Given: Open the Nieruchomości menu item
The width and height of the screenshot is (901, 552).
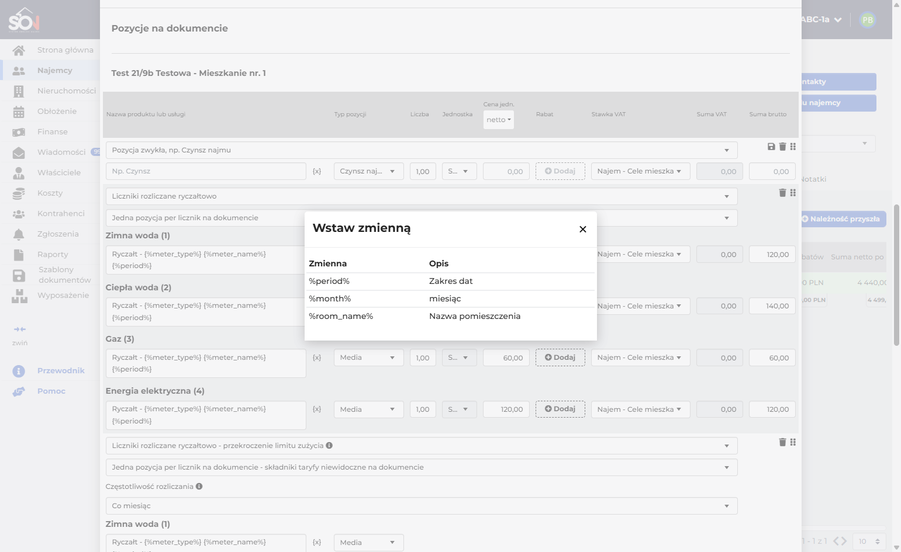Looking at the screenshot, I should [x=66, y=91].
